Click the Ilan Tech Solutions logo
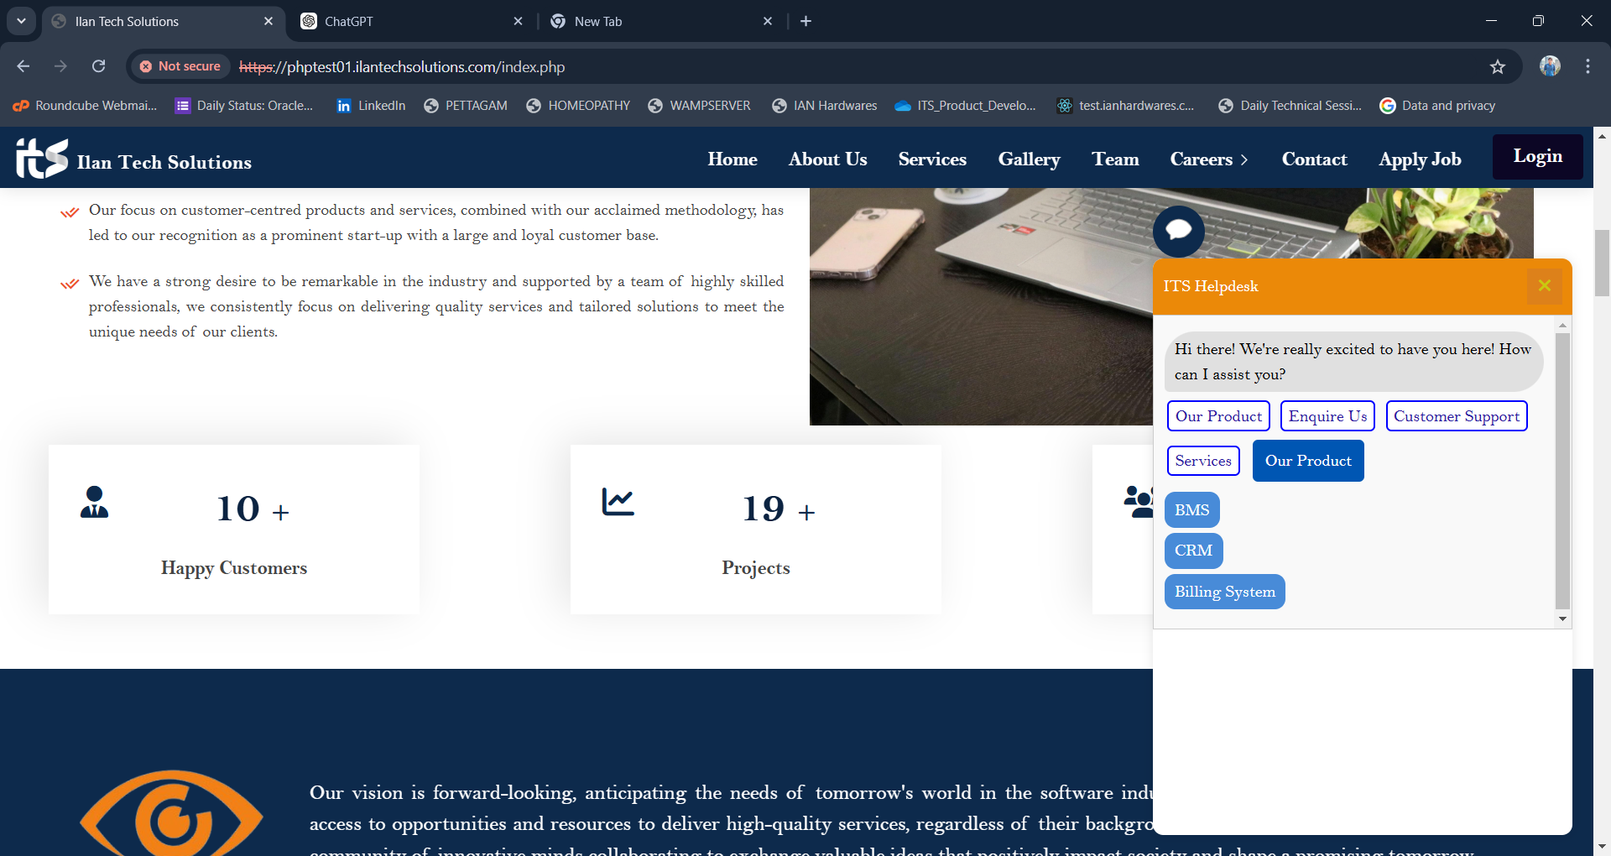This screenshot has width=1611, height=856. tap(134, 159)
